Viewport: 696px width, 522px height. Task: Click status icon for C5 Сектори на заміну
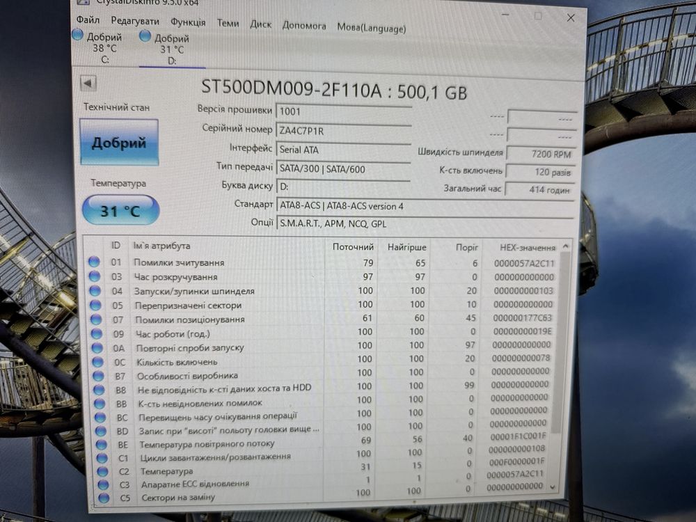[x=104, y=498]
